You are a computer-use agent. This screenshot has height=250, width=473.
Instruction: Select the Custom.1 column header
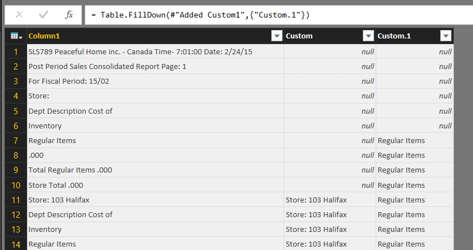pyautogui.click(x=407, y=36)
